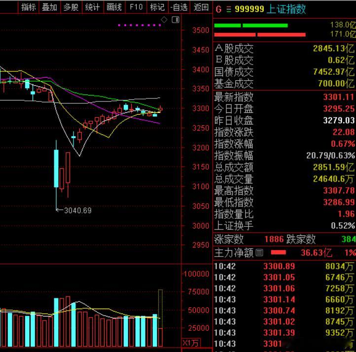Select the tick row priced 3301.05

pos(284,278)
